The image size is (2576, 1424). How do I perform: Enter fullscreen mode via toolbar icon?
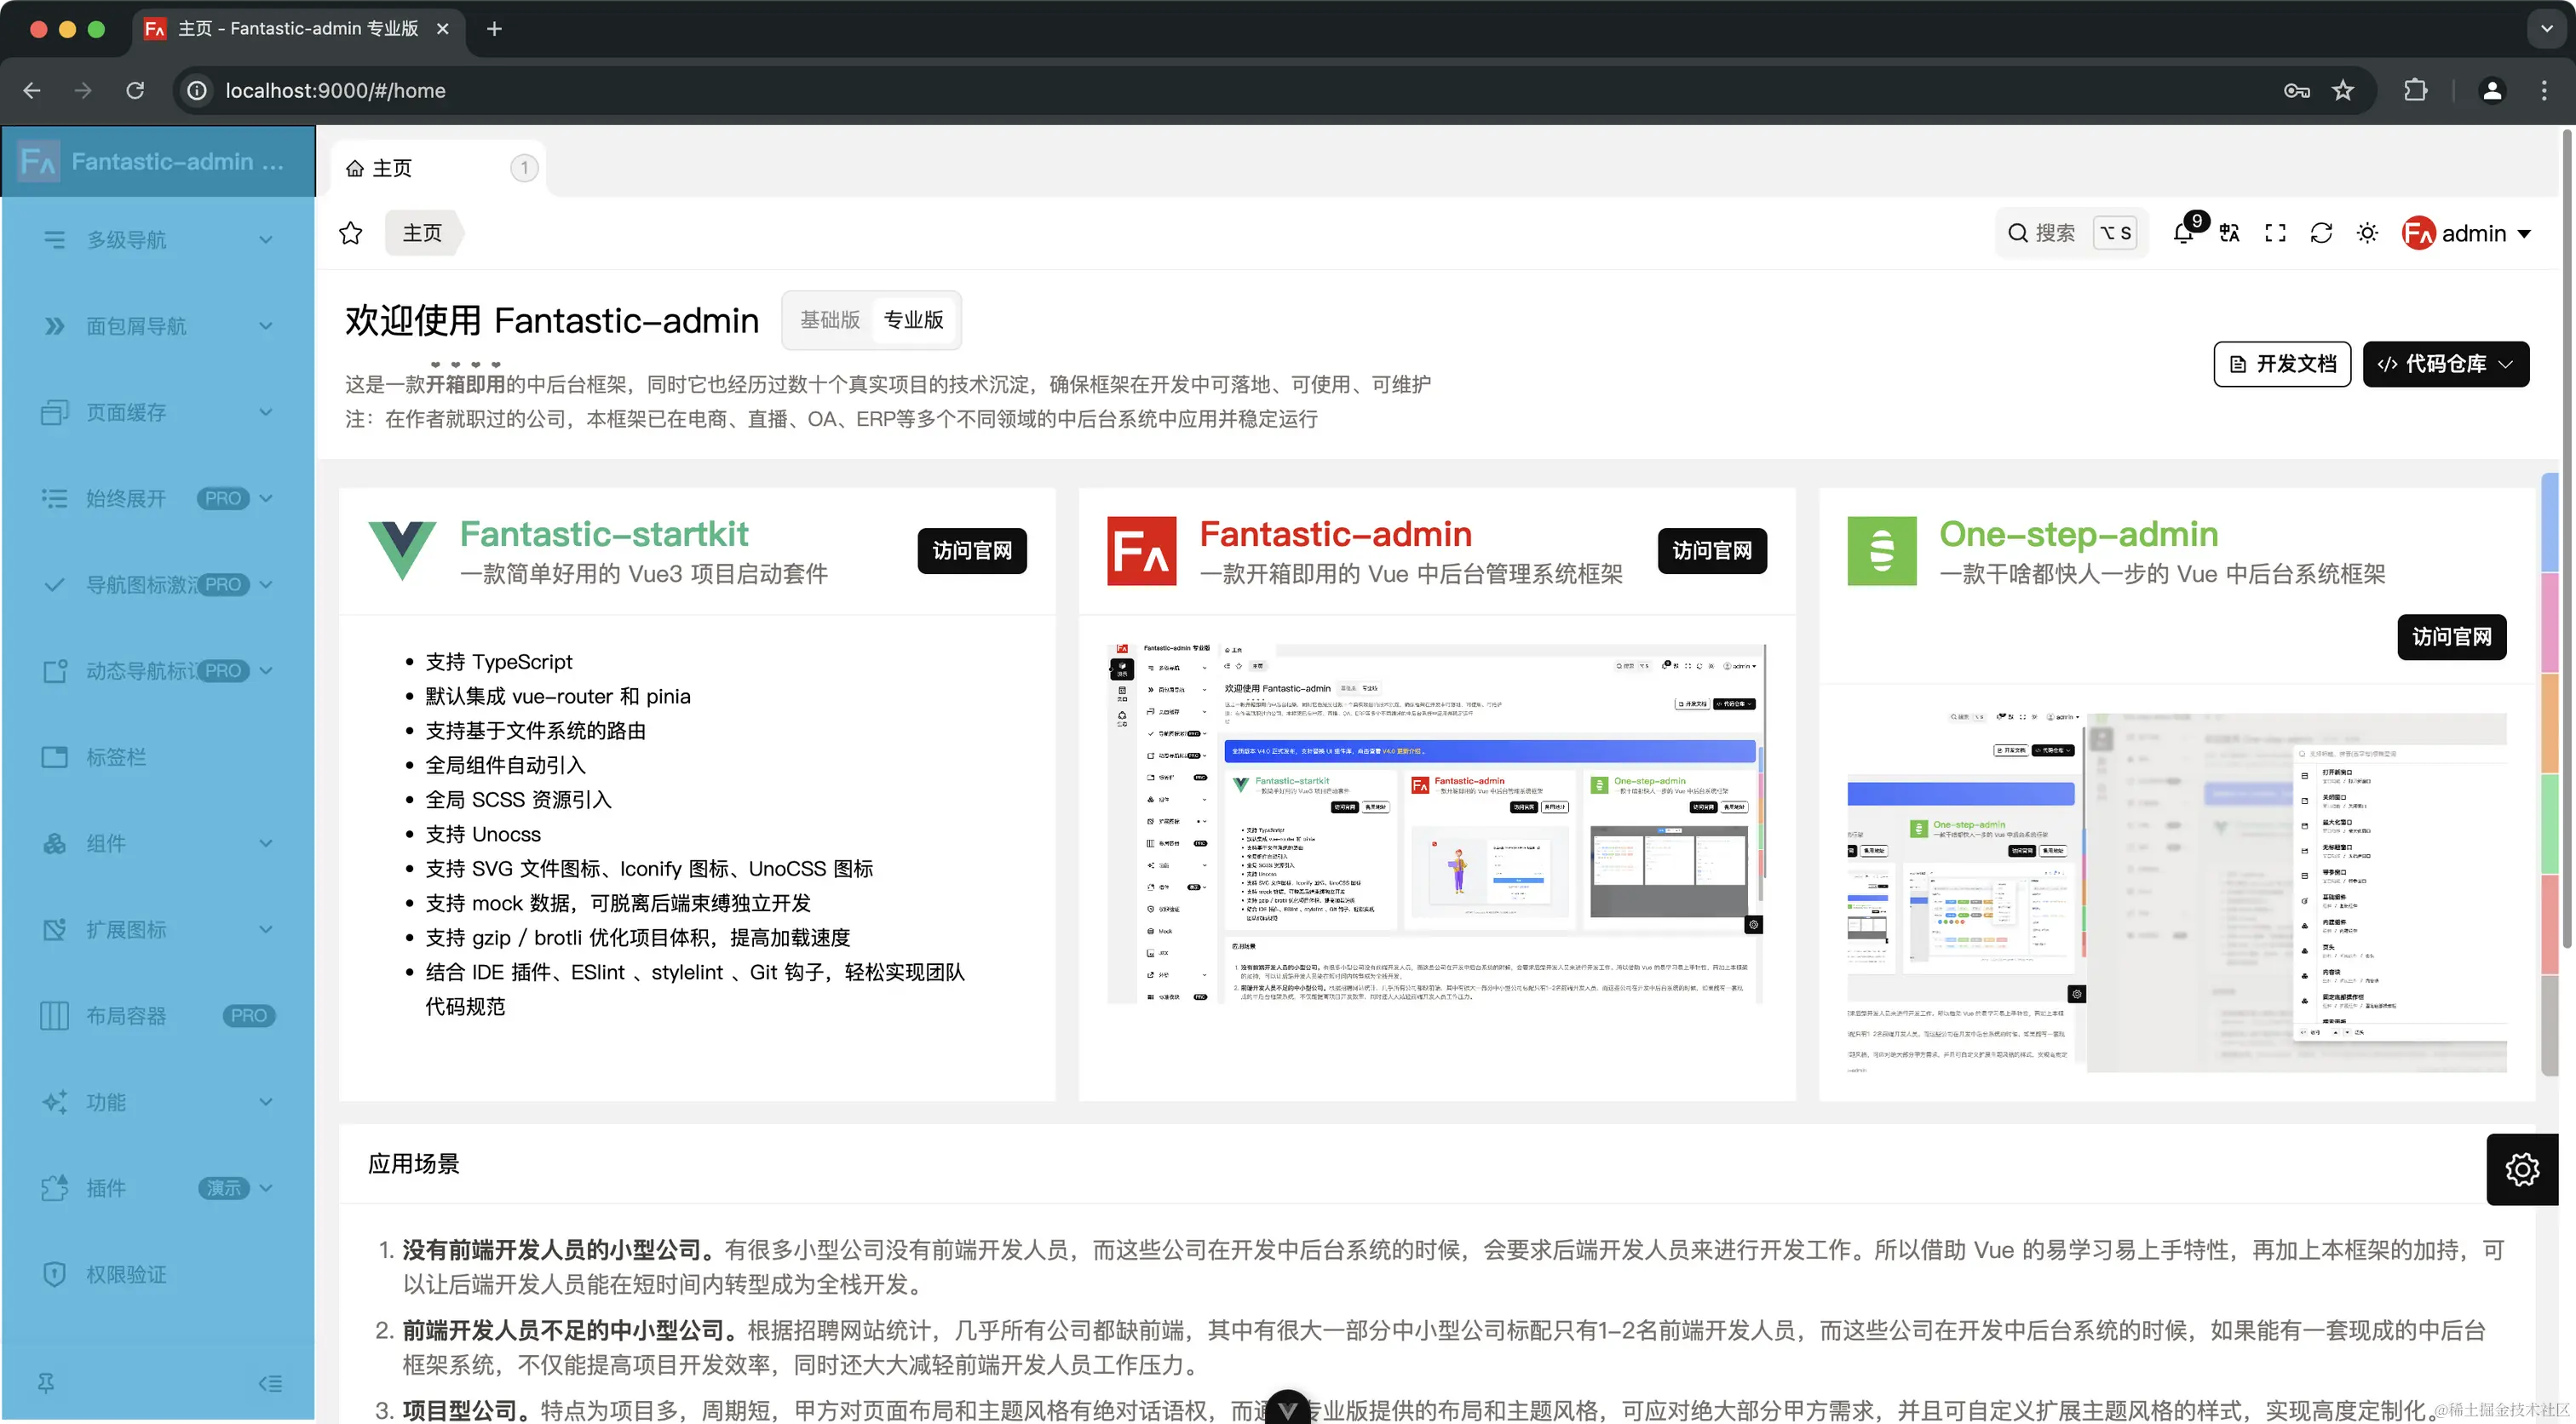click(2275, 233)
